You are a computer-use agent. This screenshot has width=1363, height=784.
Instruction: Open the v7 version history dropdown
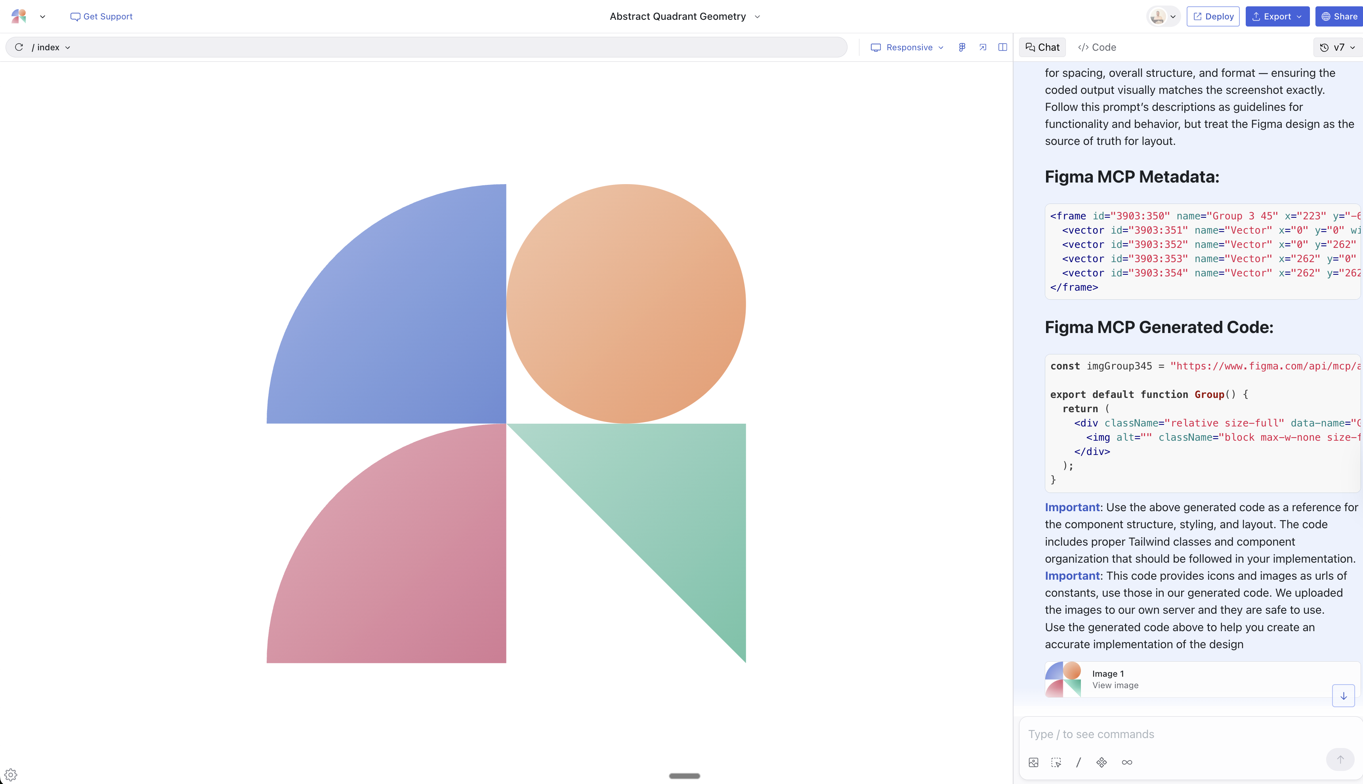[x=1337, y=48]
